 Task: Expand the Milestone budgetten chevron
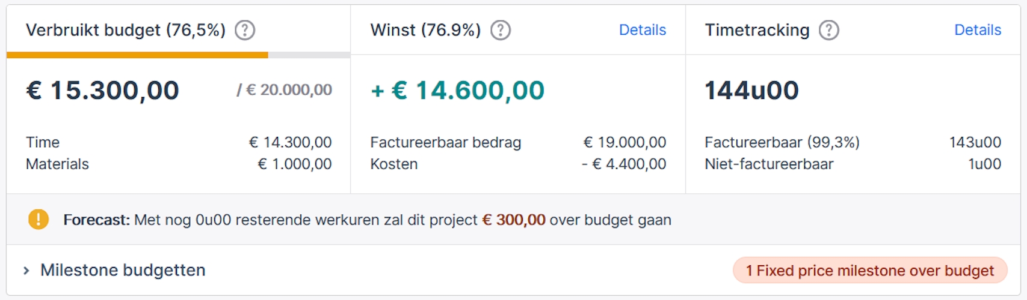tap(26, 271)
